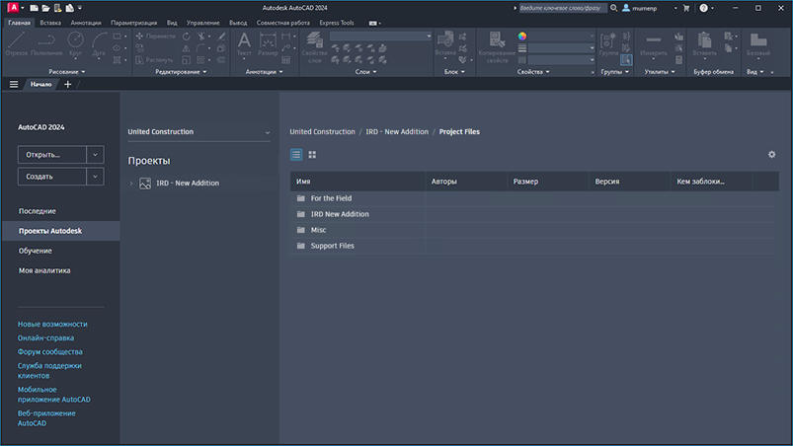Open the hamburger menu beside Начало tab
Viewport: 793px width, 446px height.
point(14,84)
